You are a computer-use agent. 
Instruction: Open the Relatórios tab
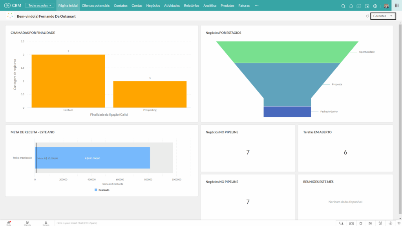tap(192, 5)
